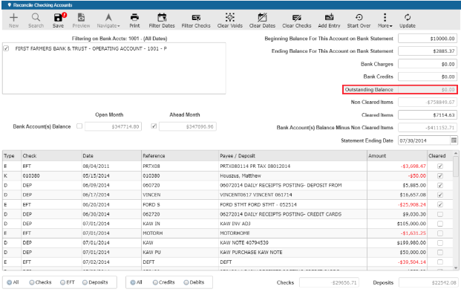This screenshot has height=292, width=461.
Task: Click the Clear Voids icon
Action: 230,20
